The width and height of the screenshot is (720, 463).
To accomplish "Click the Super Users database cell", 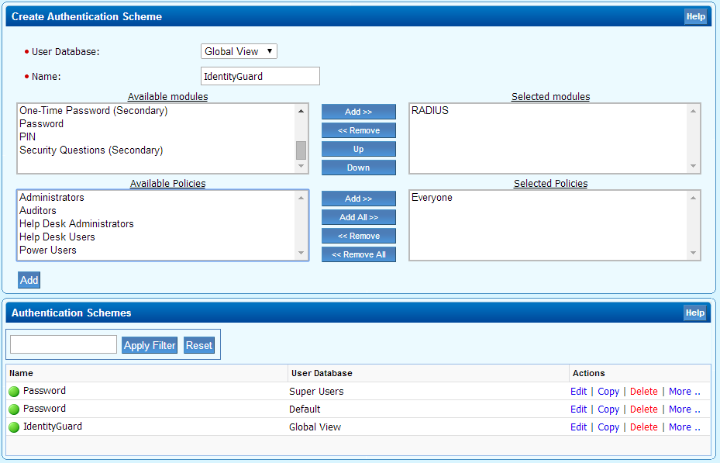I will click(316, 392).
